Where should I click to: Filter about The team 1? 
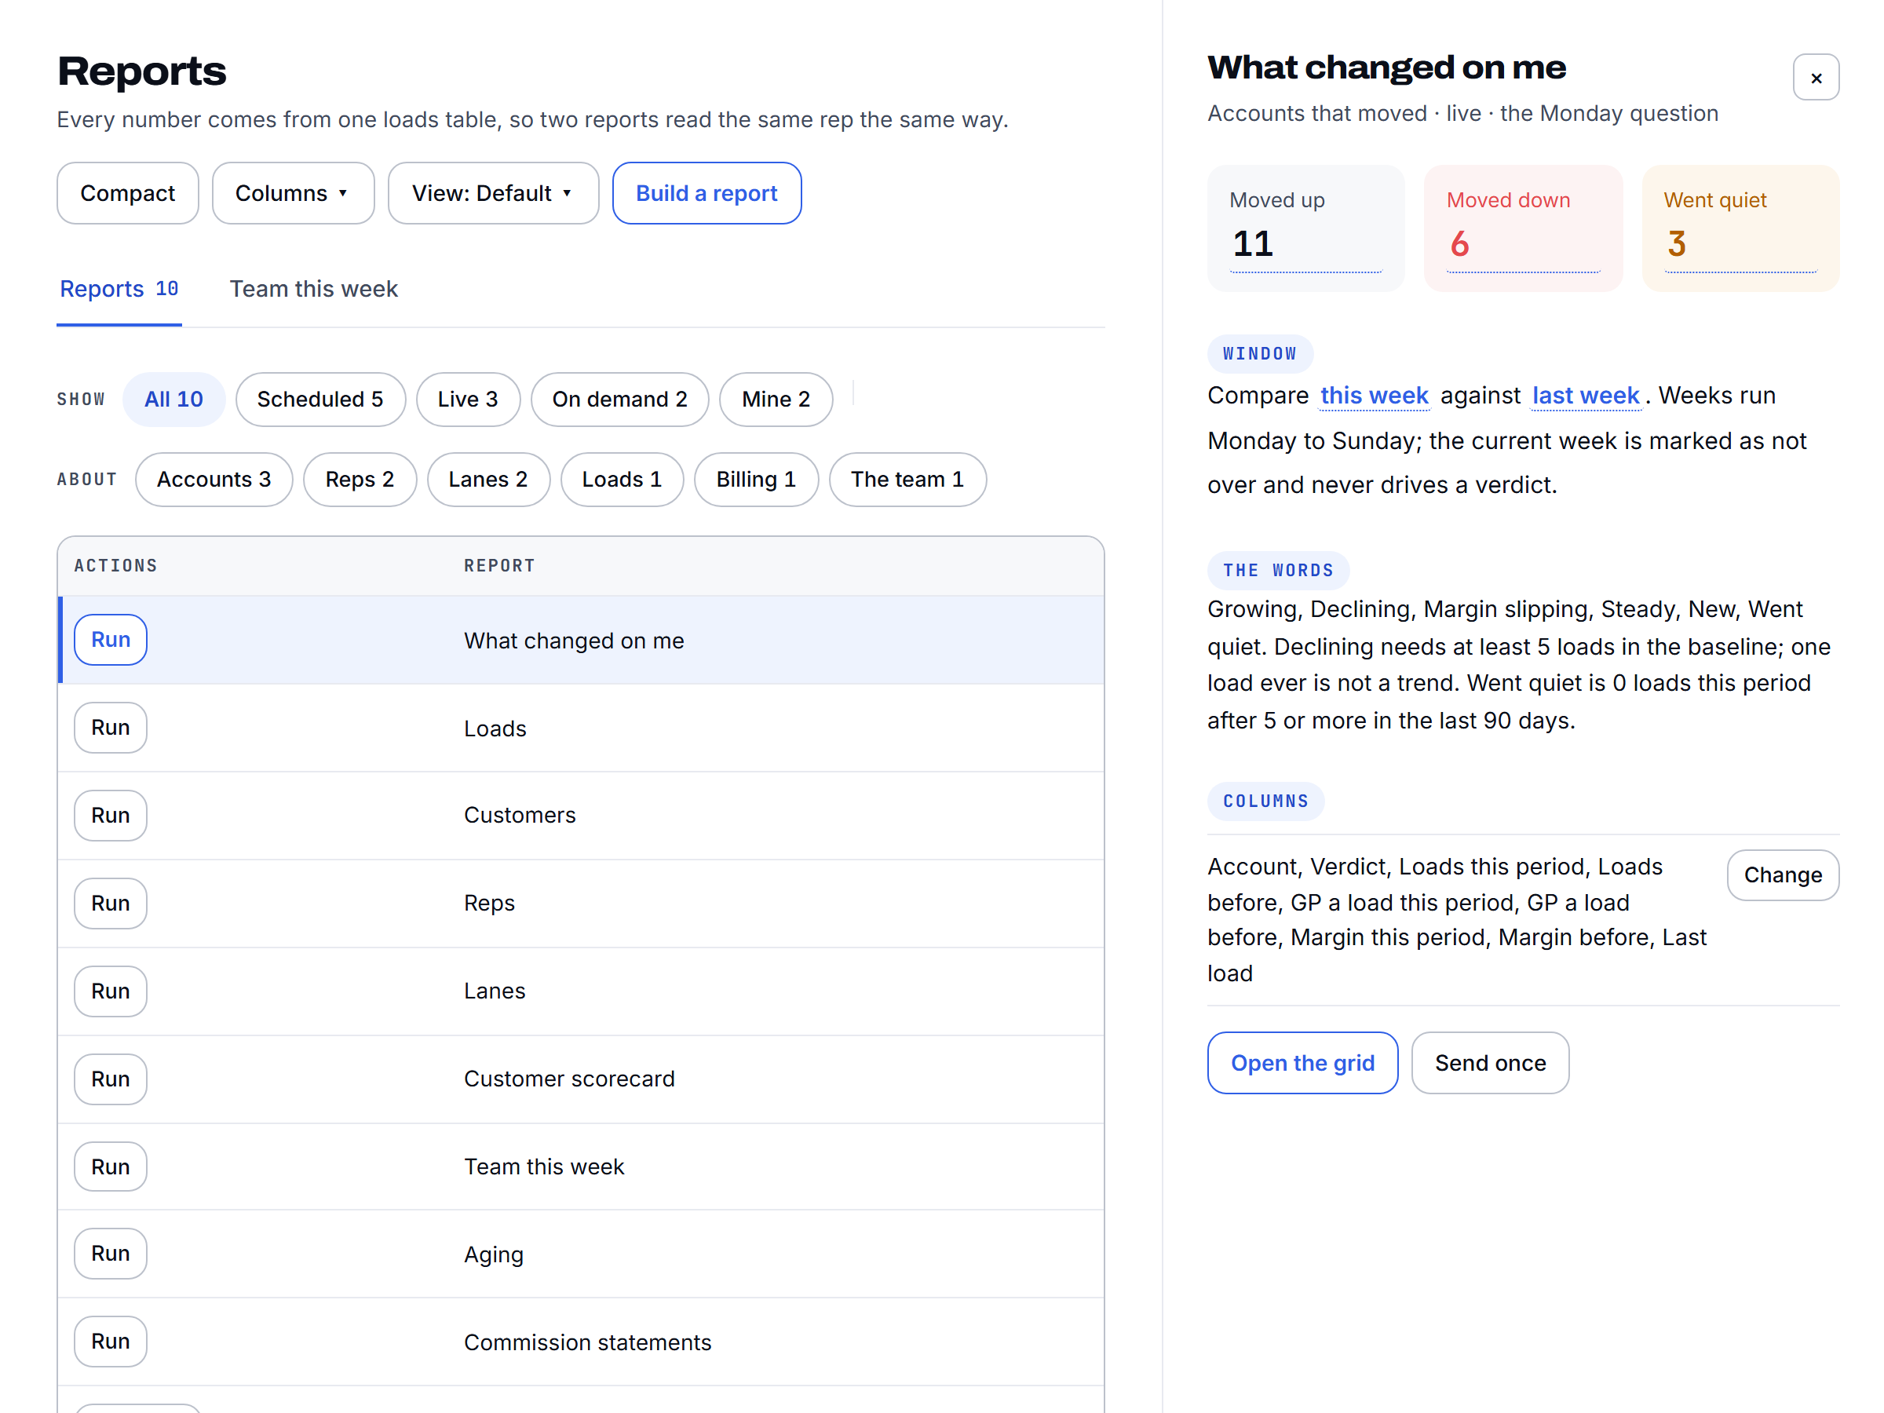click(x=907, y=480)
